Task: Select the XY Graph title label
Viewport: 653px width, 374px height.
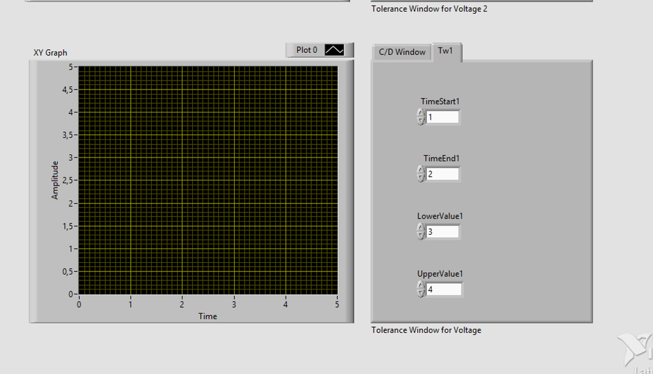Action: (x=50, y=53)
